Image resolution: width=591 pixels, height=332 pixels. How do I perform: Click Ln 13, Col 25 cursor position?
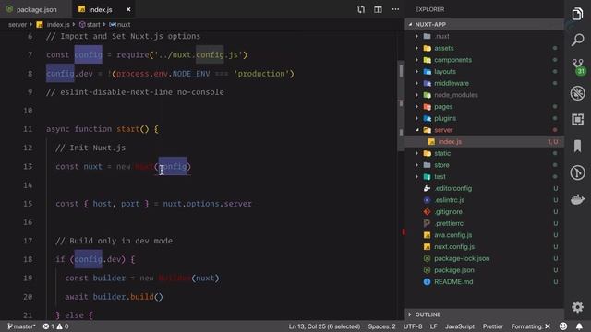pyautogui.click(x=324, y=326)
